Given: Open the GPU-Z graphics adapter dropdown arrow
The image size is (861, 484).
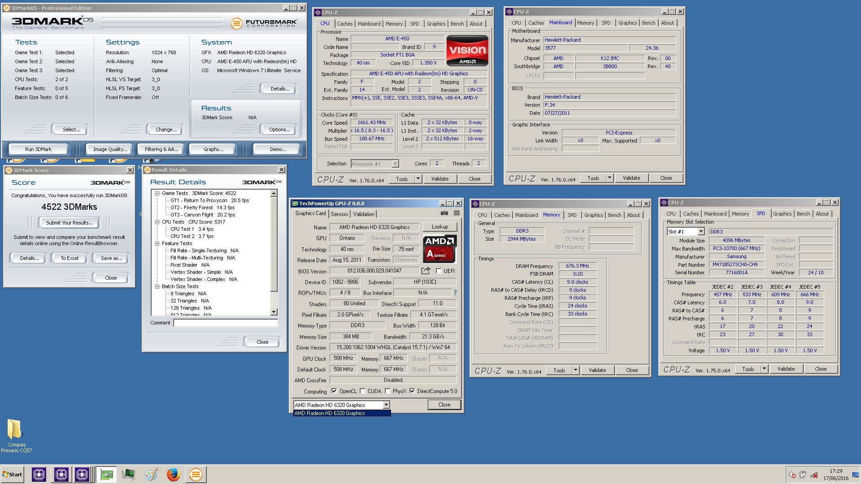Looking at the screenshot, I should (x=386, y=405).
